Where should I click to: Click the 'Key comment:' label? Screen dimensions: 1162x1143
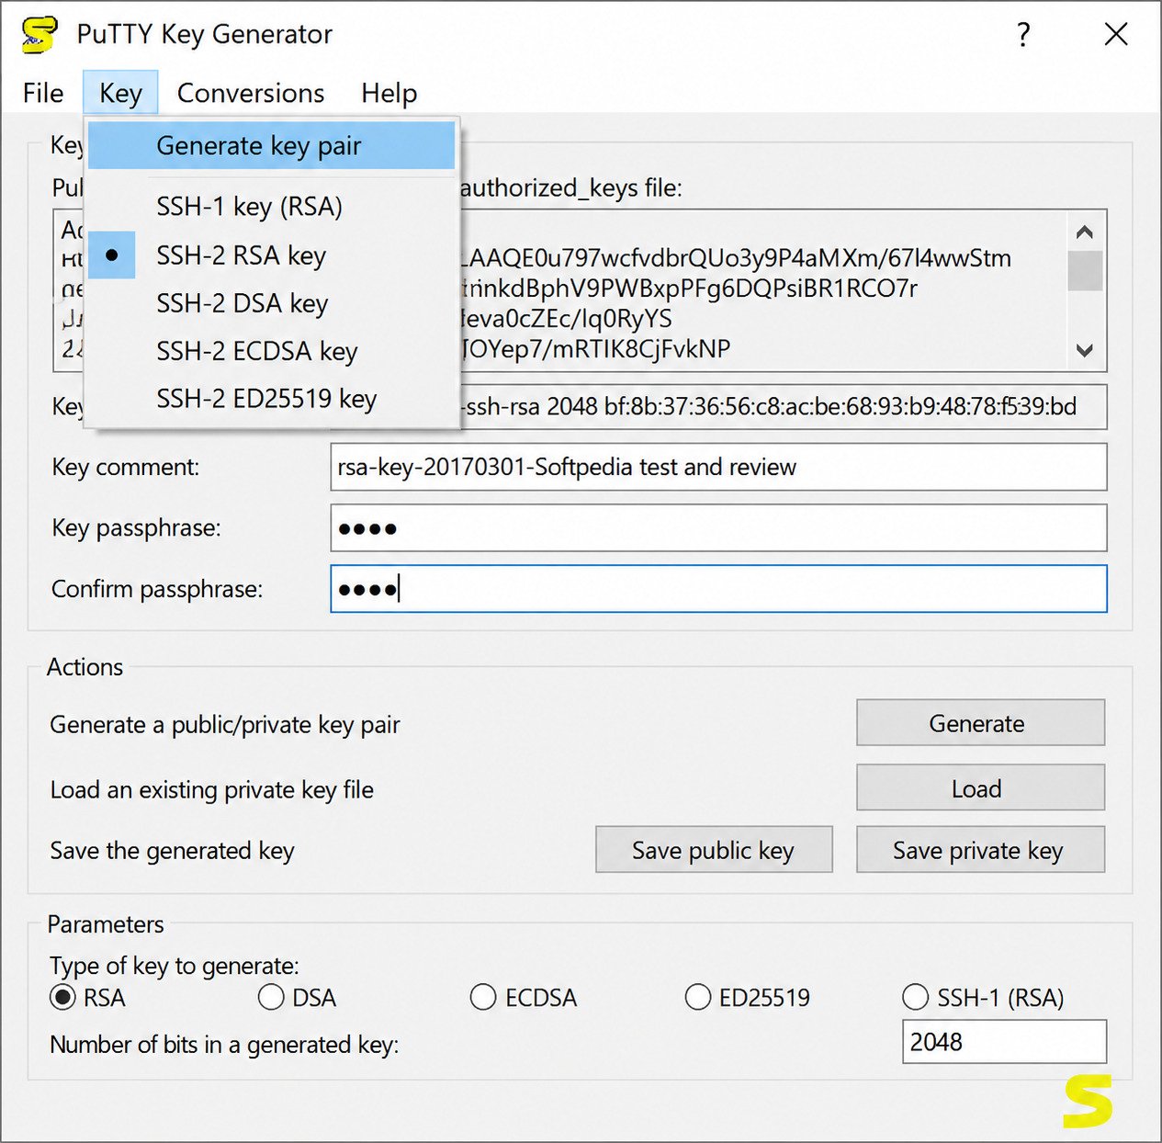126,467
